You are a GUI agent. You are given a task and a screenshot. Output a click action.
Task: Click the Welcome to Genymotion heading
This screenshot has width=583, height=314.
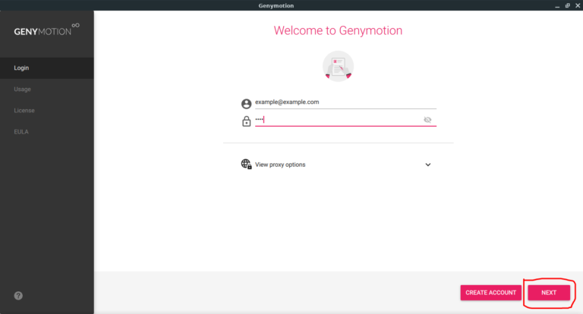tap(338, 30)
